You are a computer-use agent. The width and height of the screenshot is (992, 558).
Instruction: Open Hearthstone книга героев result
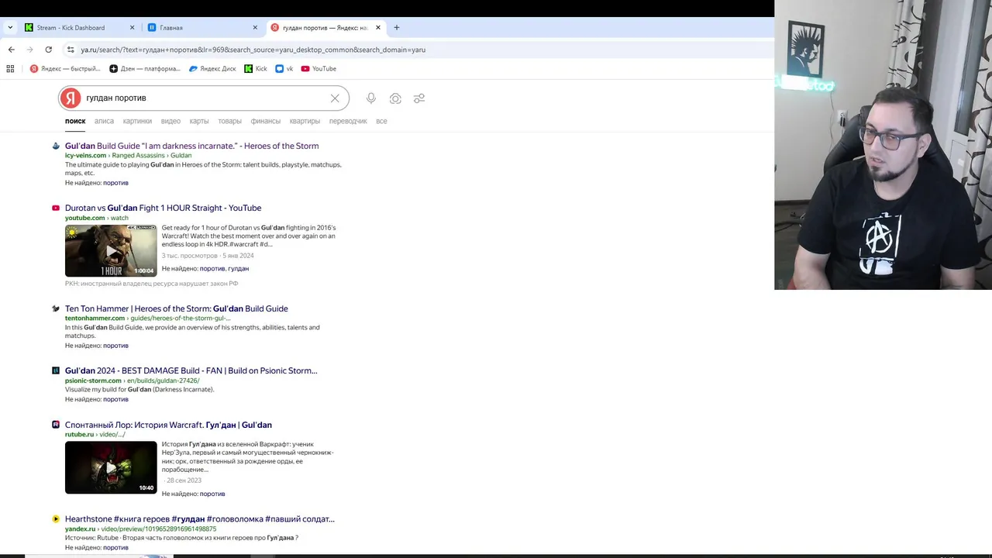click(x=199, y=519)
